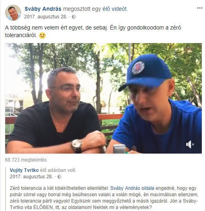This screenshot has width=205, height=211.
Task: Click the man wearing the blue cap in video
Action: [x=155, y=105]
